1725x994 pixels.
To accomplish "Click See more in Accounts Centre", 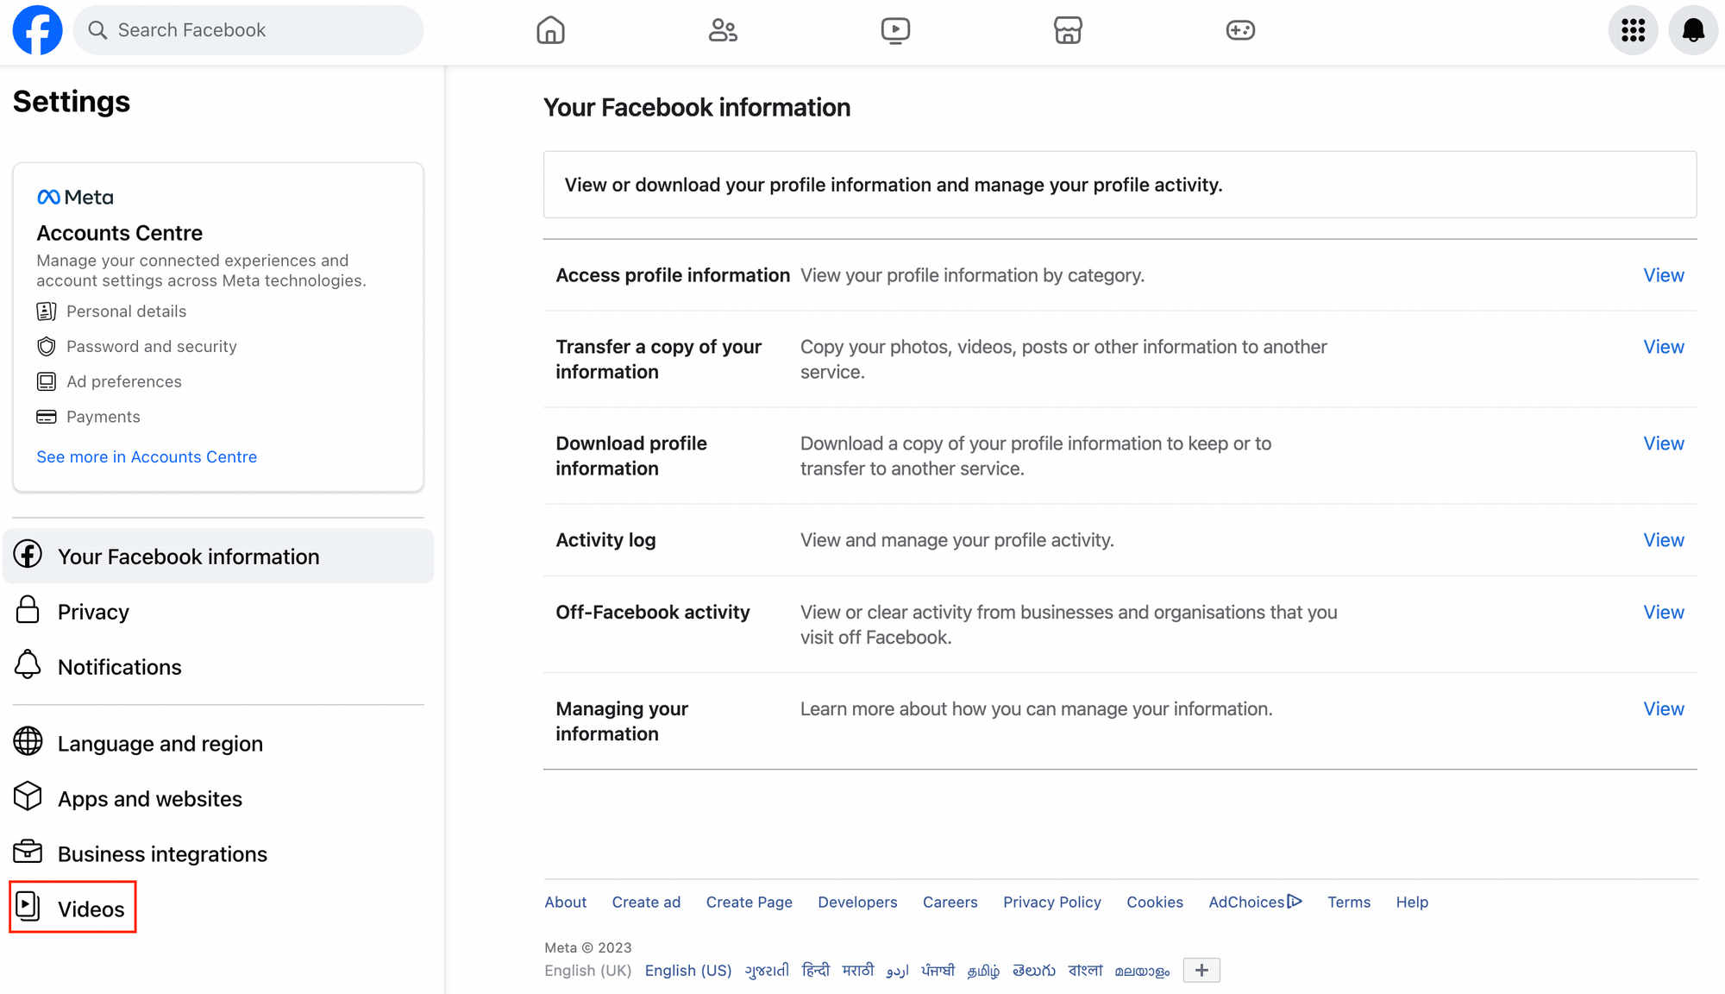I will tap(147, 456).
